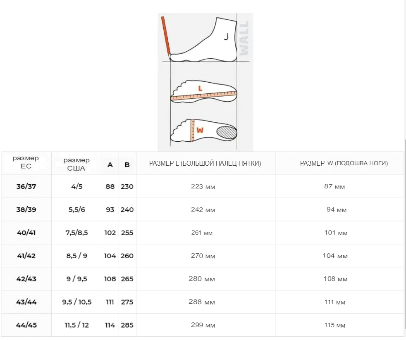The image size is (406, 340).
Task: Click the orange pencil in the foot diagram
Action: [x=166, y=36]
